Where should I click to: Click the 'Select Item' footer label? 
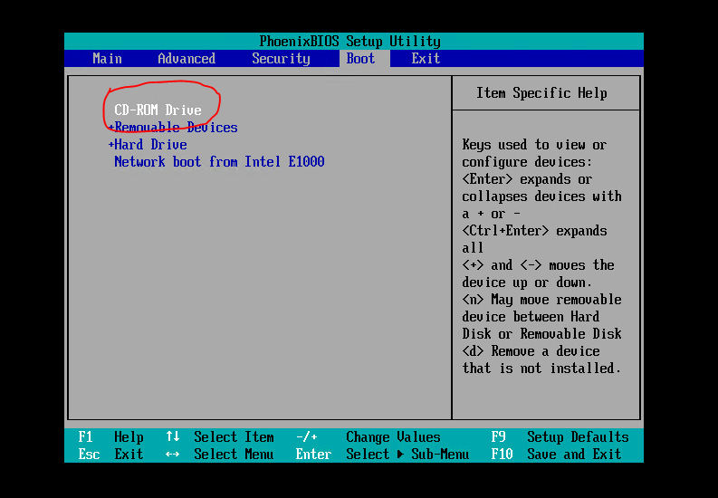click(x=234, y=437)
